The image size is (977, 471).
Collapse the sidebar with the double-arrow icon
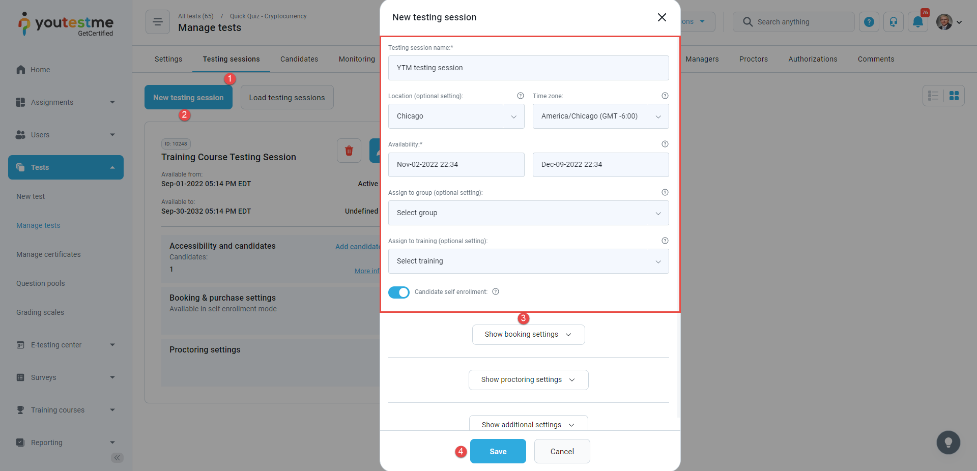tap(117, 458)
